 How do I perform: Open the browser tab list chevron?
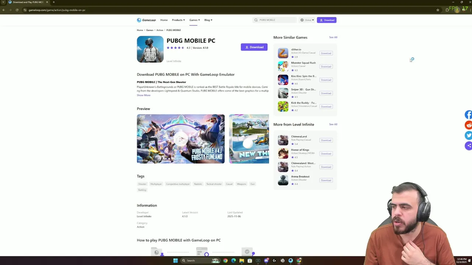click(3, 2)
